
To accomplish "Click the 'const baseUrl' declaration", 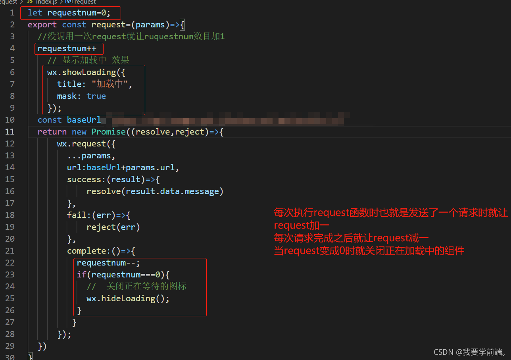I will click(69, 120).
